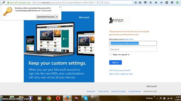
Task: Click Desktop toolbar label in taskbar
Action: (149, 98)
